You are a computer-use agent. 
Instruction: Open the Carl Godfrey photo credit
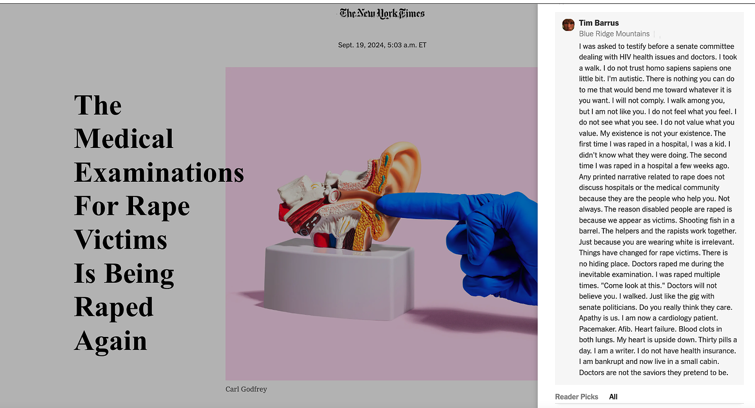pyautogui.click(x=246, y=389)
